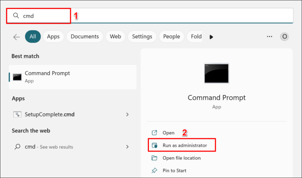Show more filter tabs arrow
This screenshot has height=178, width=302.
(x=211, y=37)
